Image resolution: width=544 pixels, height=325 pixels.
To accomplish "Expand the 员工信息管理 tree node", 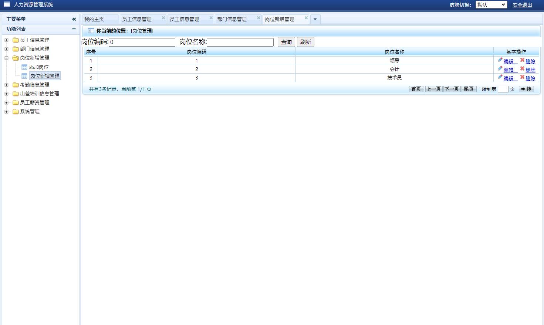I will tap(6, 40).
